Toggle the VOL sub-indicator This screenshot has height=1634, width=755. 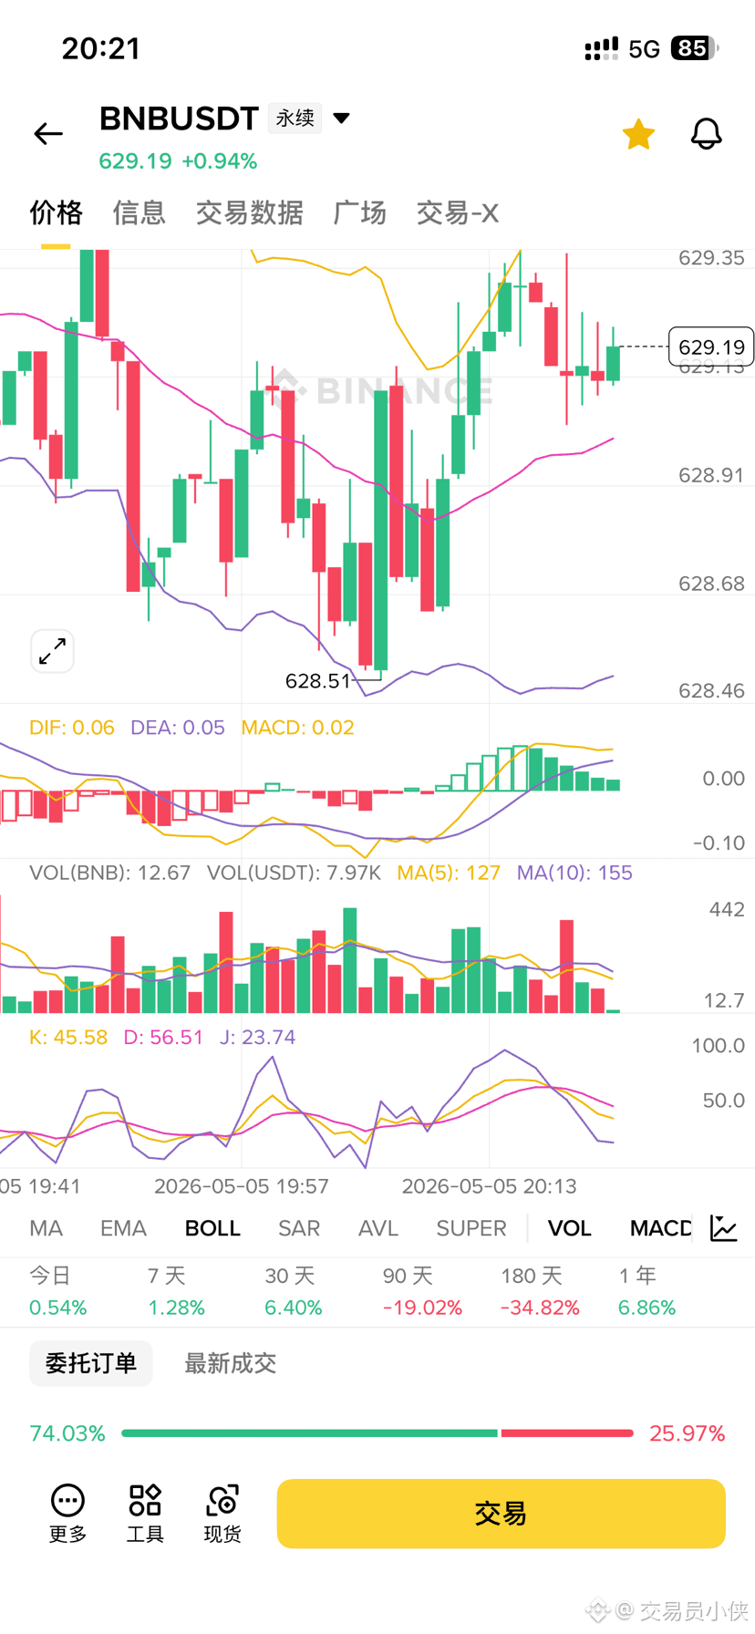pyautogui.click(x=570, y=1228)
